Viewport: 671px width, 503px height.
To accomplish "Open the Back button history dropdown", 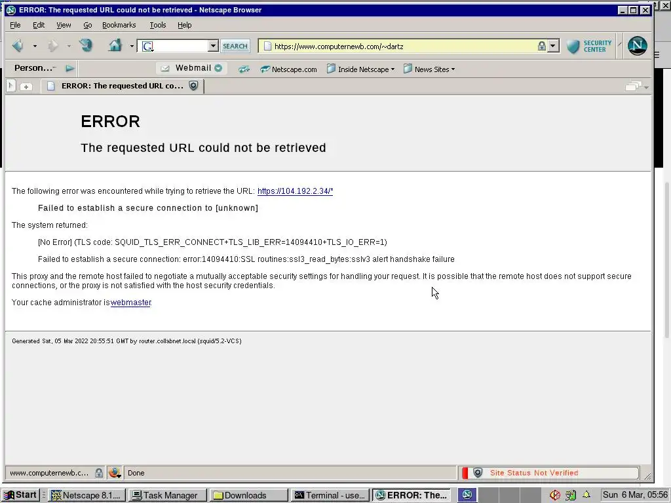I will (35, 47).
